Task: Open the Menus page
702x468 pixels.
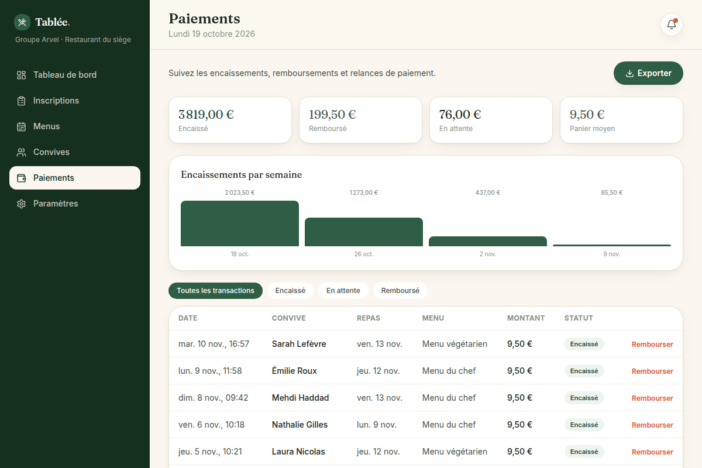Action: point(75,126)
